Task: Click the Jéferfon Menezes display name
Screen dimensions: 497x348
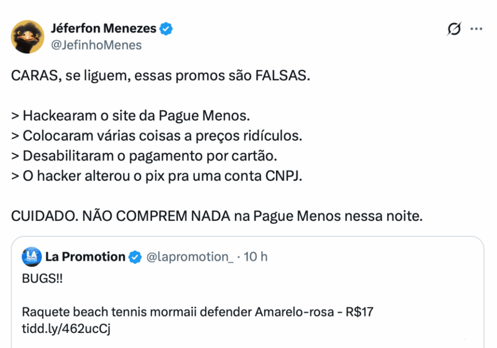Action: [x=105, y=28]
